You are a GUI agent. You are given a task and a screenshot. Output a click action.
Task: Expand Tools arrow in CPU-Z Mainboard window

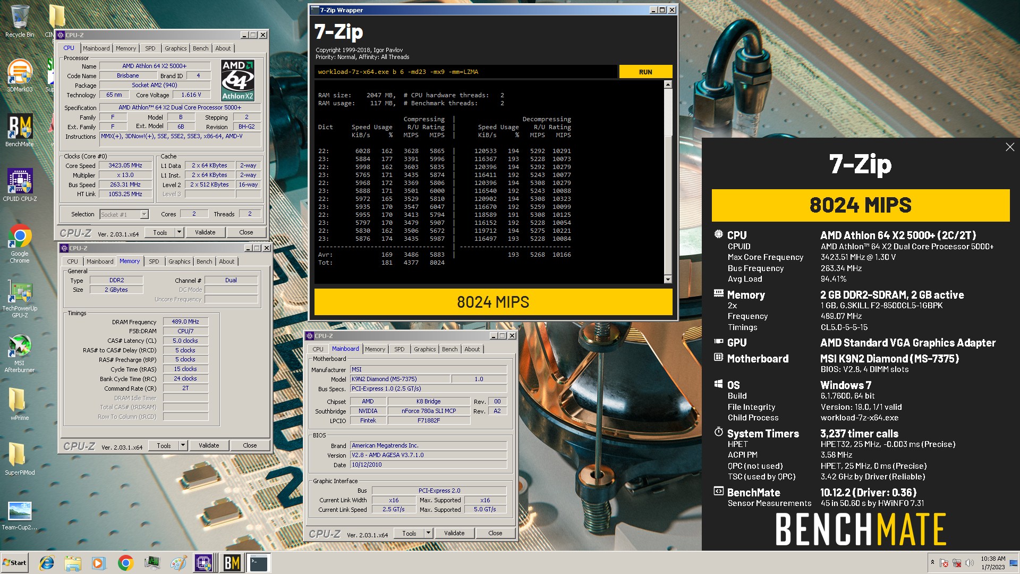[428, 533]
